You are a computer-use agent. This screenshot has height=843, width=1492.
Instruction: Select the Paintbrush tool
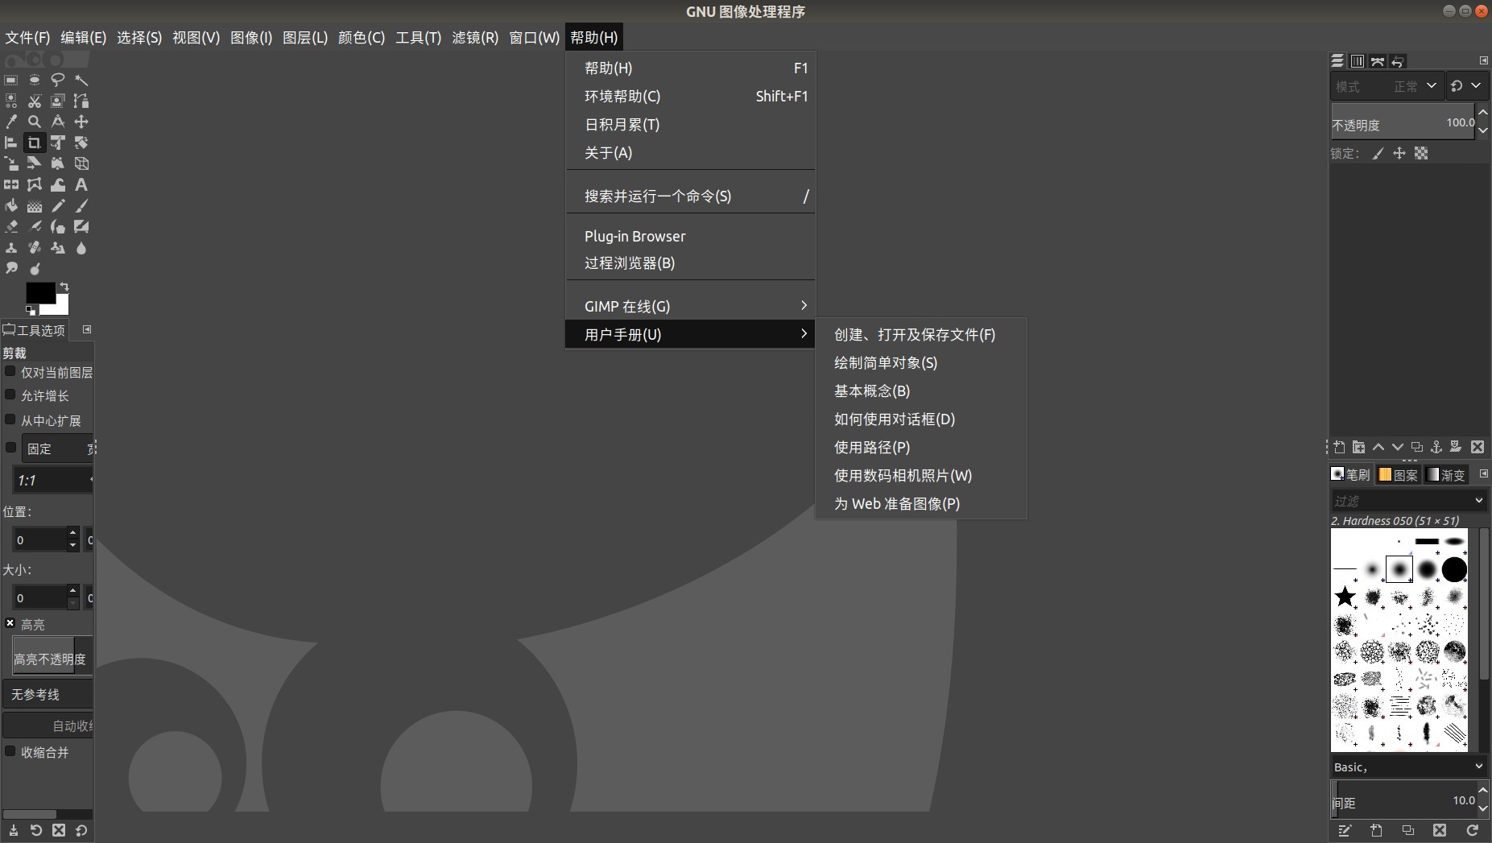pos(81,205)
